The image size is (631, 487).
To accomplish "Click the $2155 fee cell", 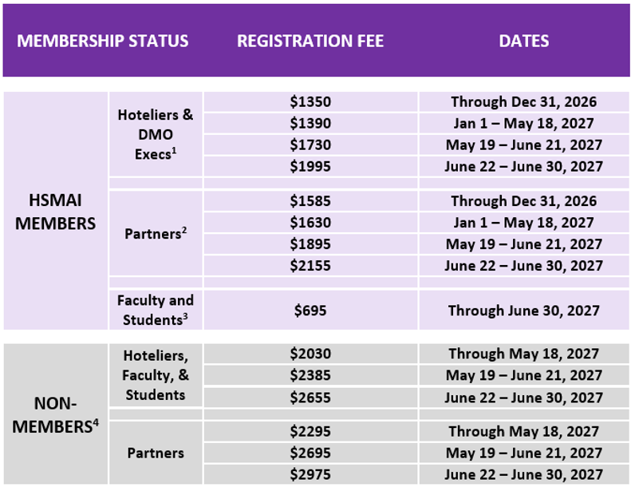I will (310, 265).
